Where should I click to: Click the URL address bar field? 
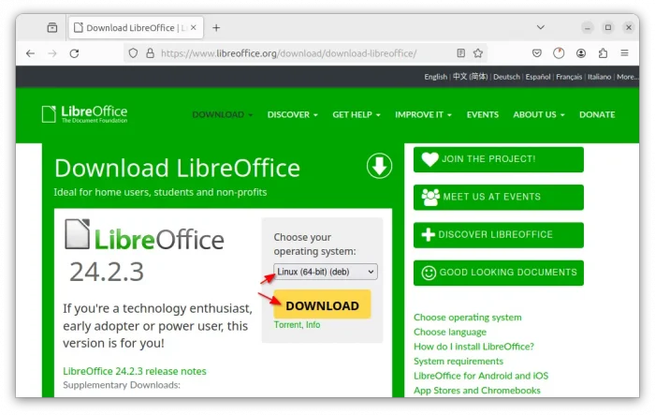point(299,53)
